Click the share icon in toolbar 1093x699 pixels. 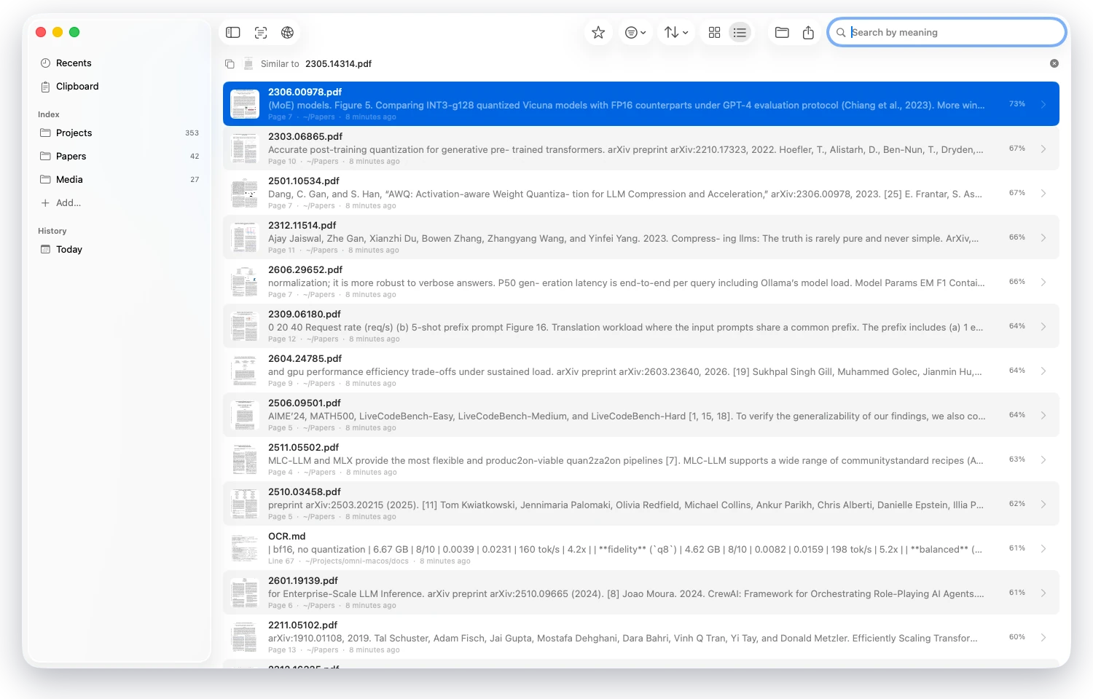808,32
